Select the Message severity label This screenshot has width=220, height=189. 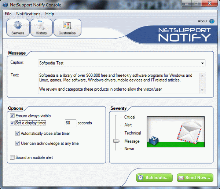132,141
